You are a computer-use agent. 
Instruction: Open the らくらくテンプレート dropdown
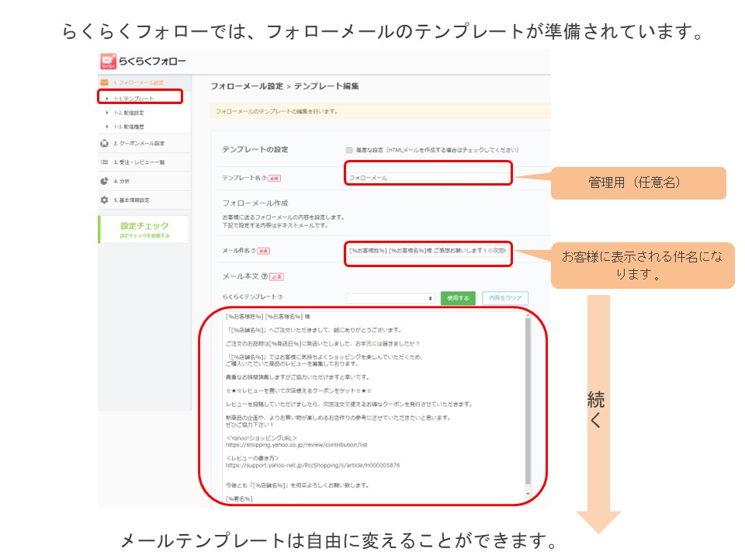coord(390,298)
